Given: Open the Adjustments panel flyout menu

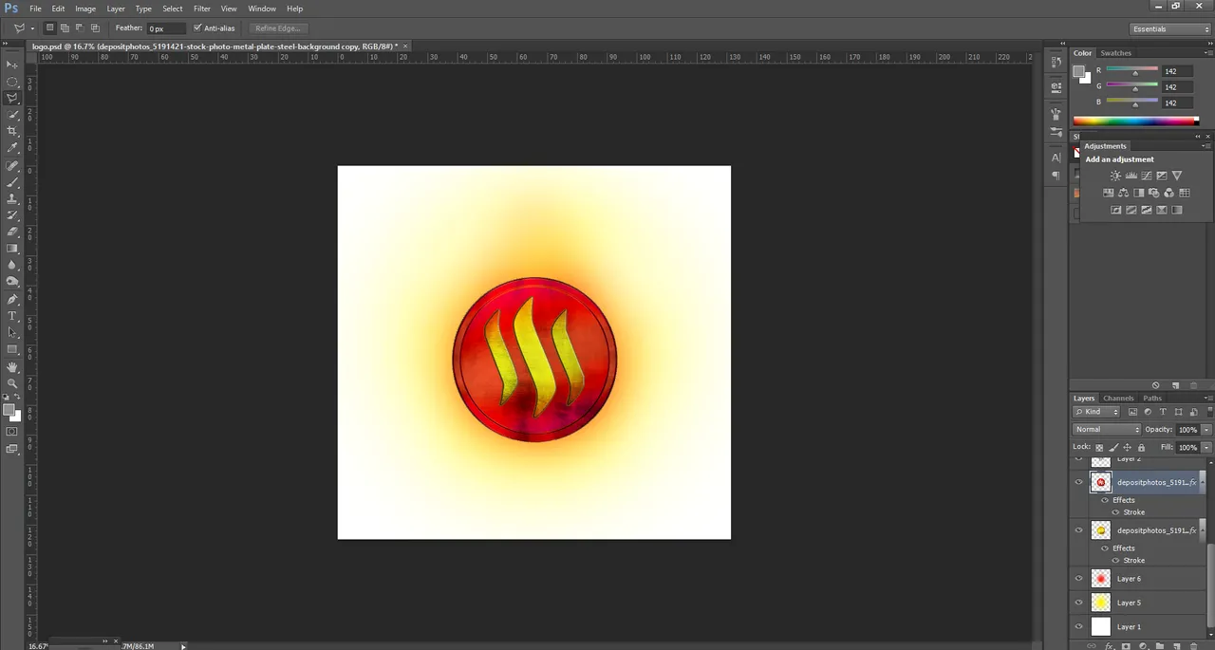Looking at the screenshot, I should [1206, 146].
